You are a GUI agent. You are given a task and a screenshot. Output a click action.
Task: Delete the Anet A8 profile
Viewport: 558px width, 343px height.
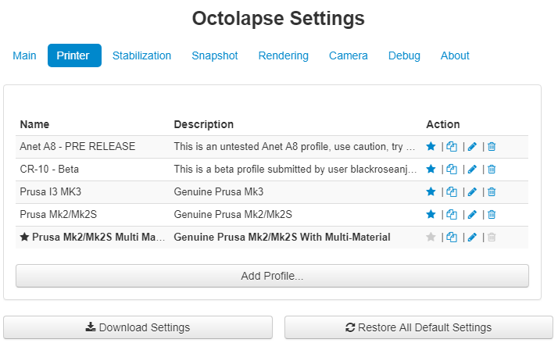pyautogui.click(x=492, y=146)
